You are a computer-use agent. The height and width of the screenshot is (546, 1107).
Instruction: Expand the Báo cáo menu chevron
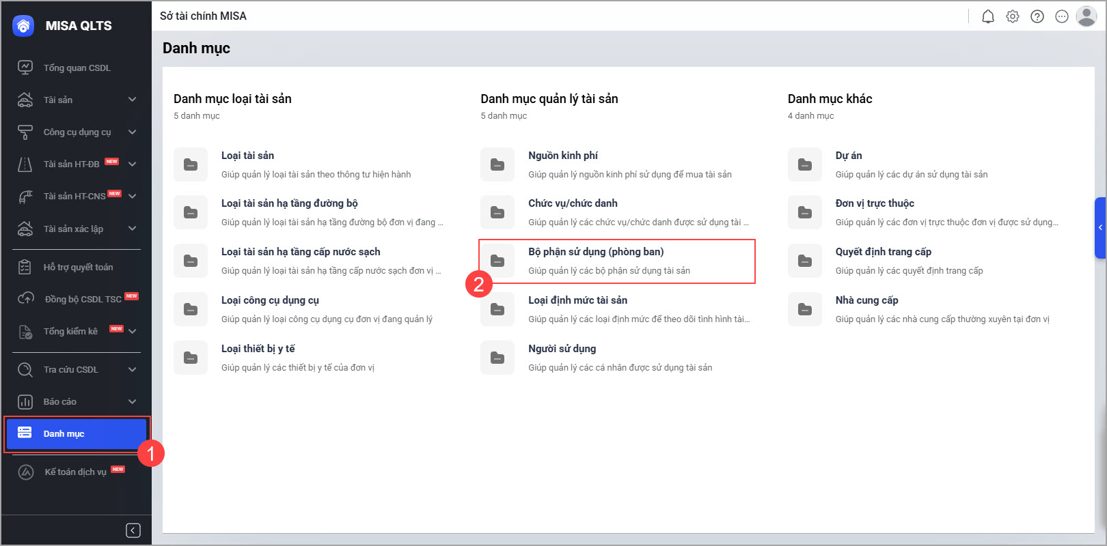[x=132, y=401]
